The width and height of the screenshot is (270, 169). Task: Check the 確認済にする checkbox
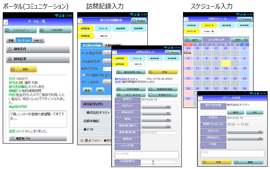point(13,138)
